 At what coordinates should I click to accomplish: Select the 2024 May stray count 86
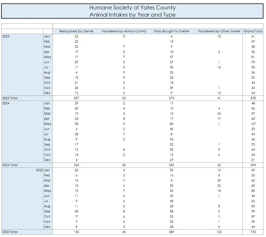[x=172, y=124]
